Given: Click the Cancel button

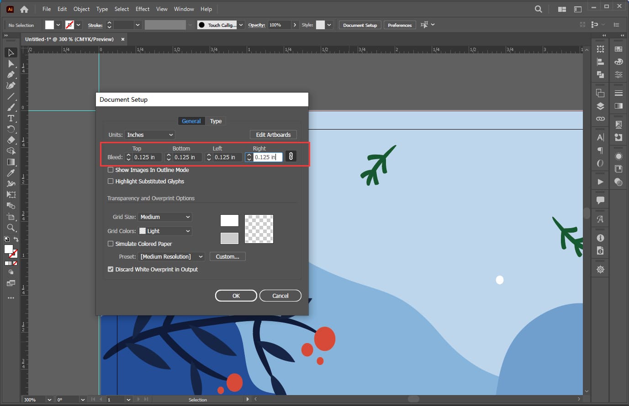Looking at the screenshot, I should [x=280, y=296].
